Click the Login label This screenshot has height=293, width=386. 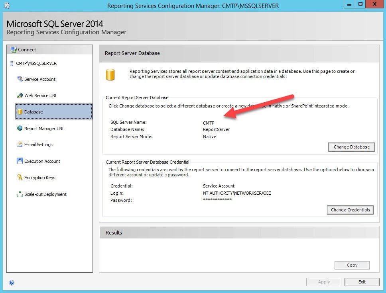point(117,193)
